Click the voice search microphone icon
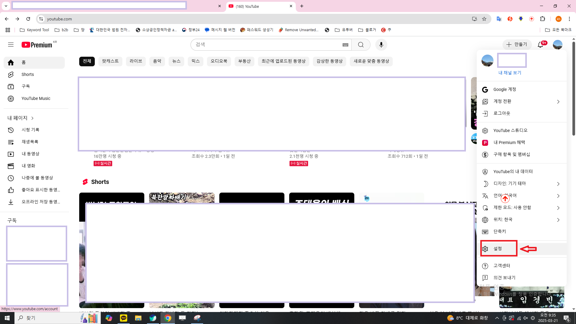 pos(381,45)
